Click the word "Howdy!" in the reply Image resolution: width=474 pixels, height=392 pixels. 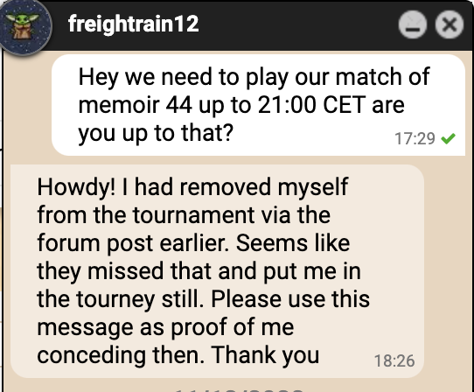[x=76, y=187]
